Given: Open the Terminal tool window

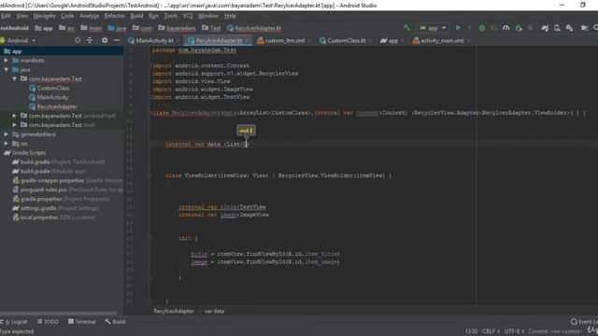Looking at the screenshot, I should [81, 321].
